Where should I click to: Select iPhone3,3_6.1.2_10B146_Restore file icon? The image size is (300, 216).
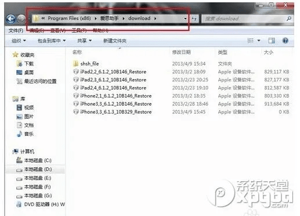76,104
